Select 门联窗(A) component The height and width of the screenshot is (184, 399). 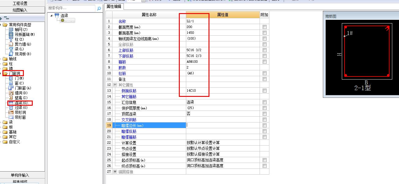[20, 88]
